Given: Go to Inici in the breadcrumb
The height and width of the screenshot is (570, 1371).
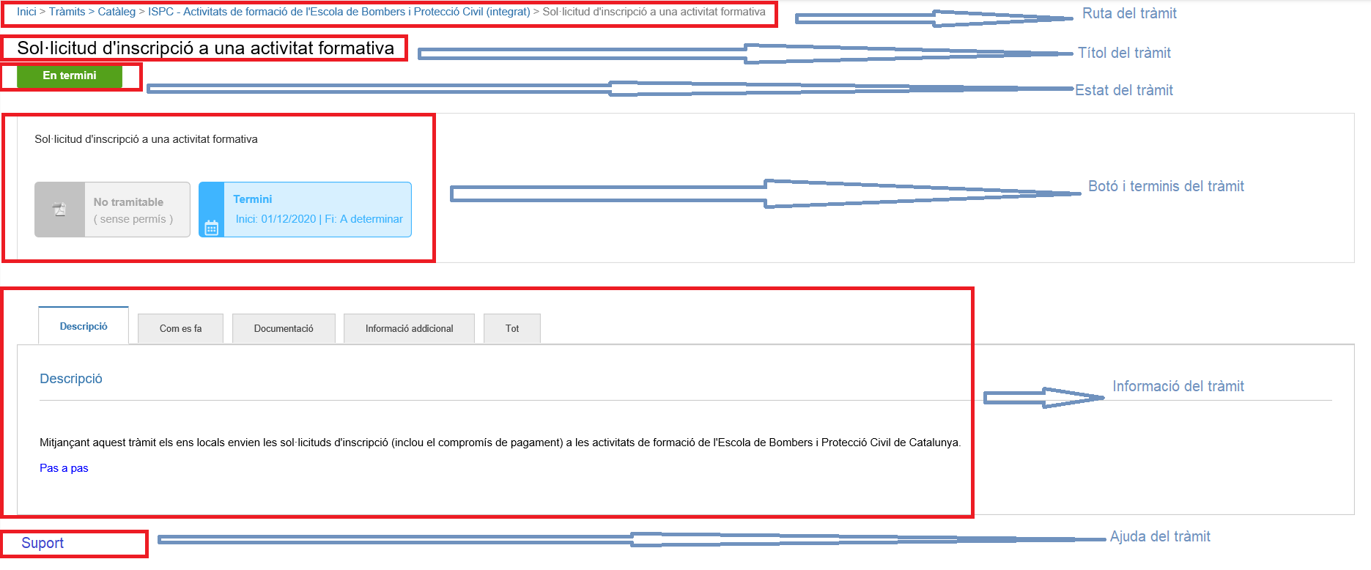Looking at the screenshot, I should pos(26,12).
